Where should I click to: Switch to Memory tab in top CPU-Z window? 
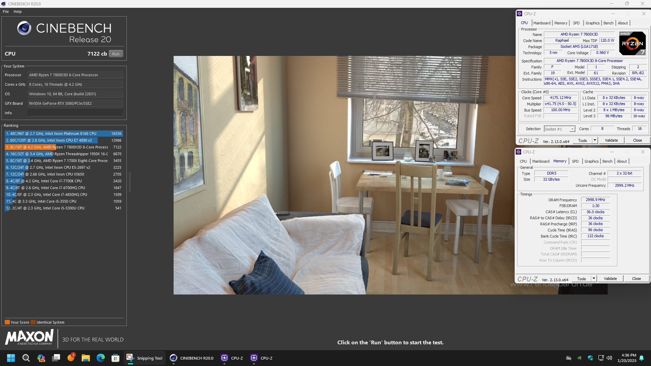coord(561,23)
